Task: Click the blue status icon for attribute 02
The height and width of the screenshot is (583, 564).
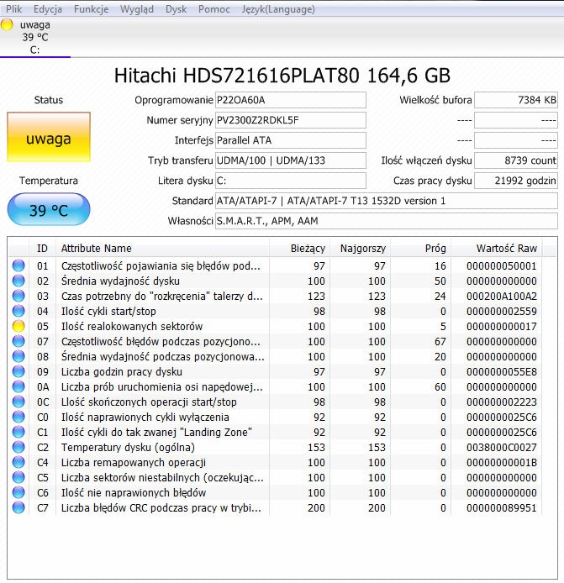Action: point(18,281)
